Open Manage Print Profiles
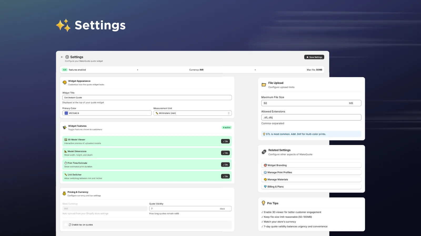The height and width of the screenshot is (236, 421). pos(311,172)
